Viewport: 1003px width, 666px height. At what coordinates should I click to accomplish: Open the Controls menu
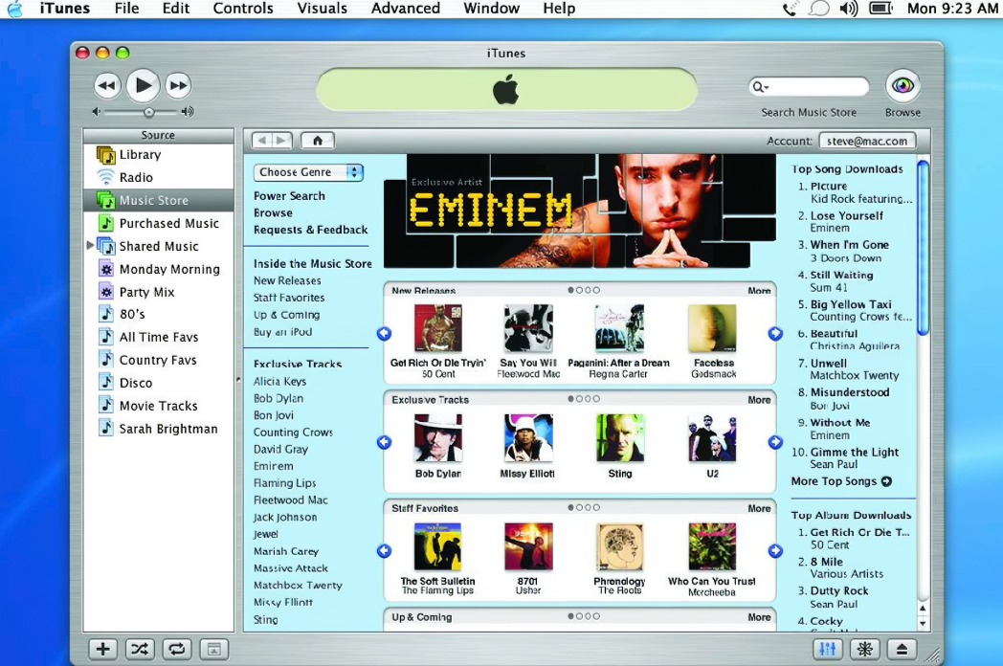tap(242, 9)
